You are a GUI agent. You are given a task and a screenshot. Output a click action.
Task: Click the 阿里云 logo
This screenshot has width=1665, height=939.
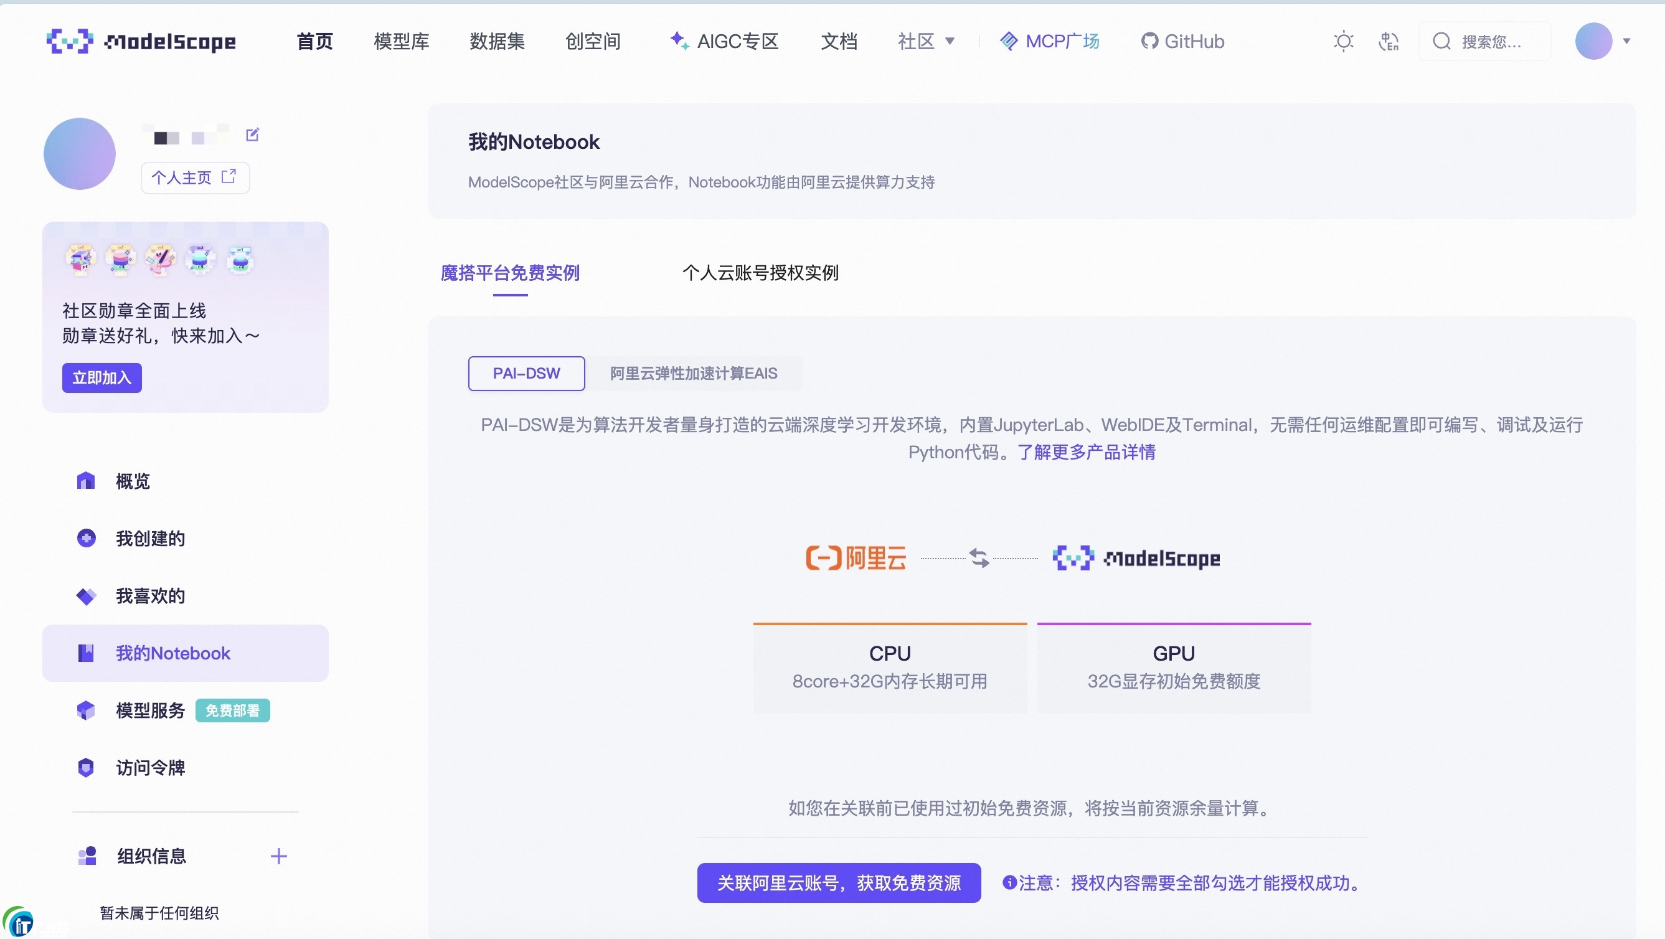[x=855, y=558]
